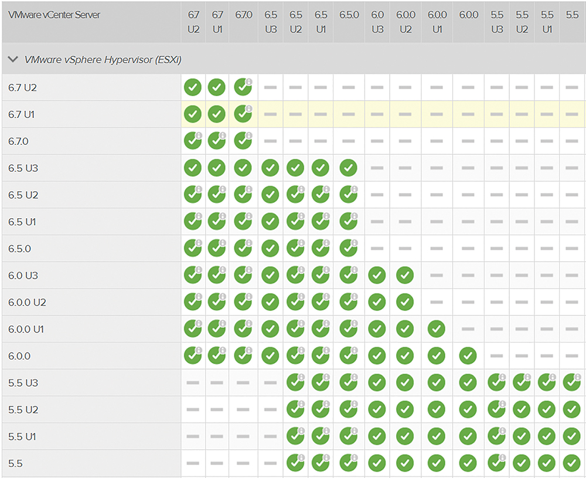Click checkmark for ESXi 6.7.0, vCenter 6.7.0

[243, 141]
